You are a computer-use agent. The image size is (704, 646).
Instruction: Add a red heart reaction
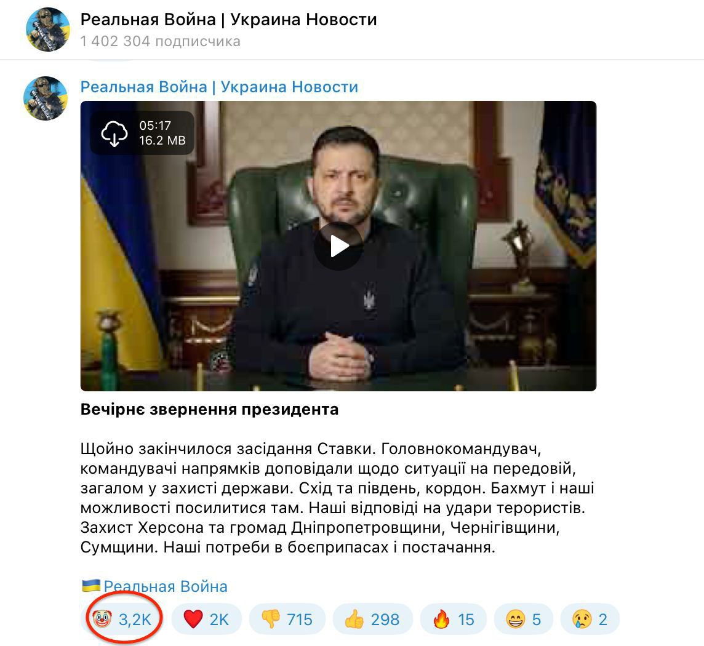(207, 619)
